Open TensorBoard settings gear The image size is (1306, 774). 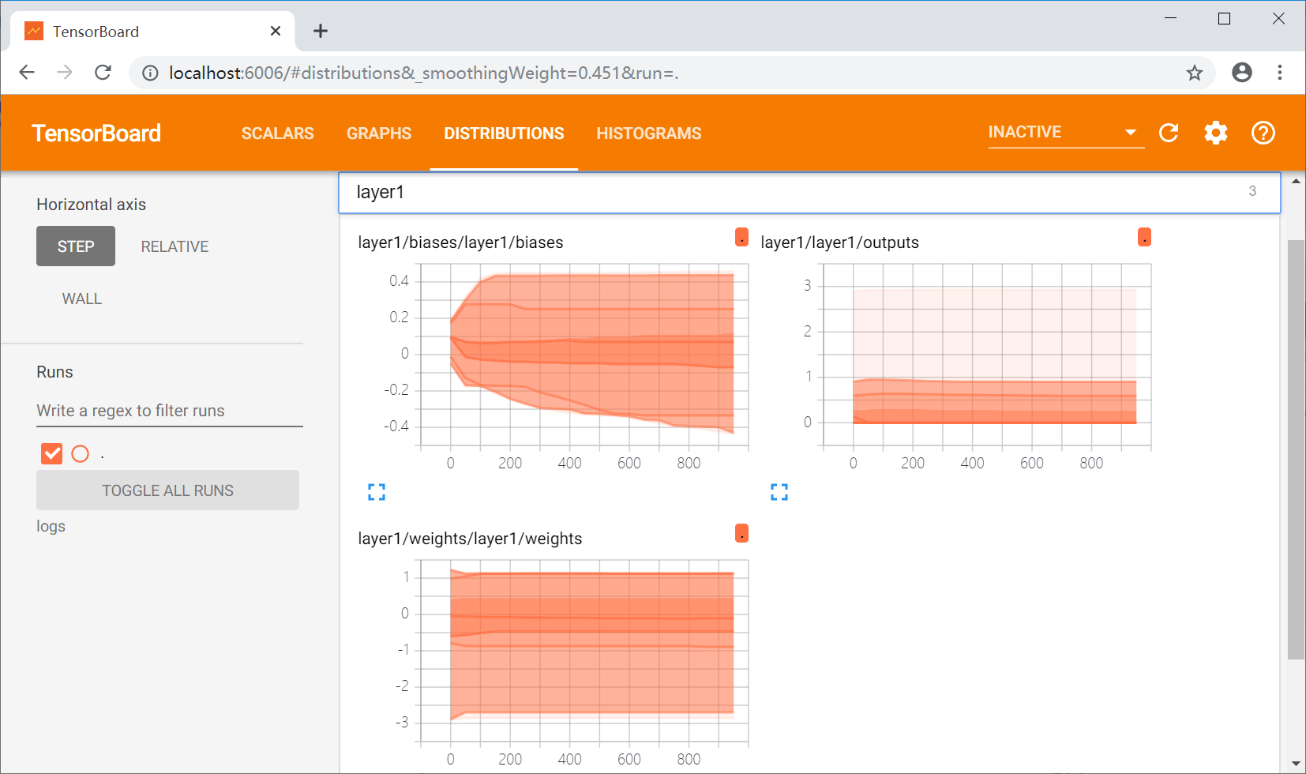click(x=1216, y=133)
